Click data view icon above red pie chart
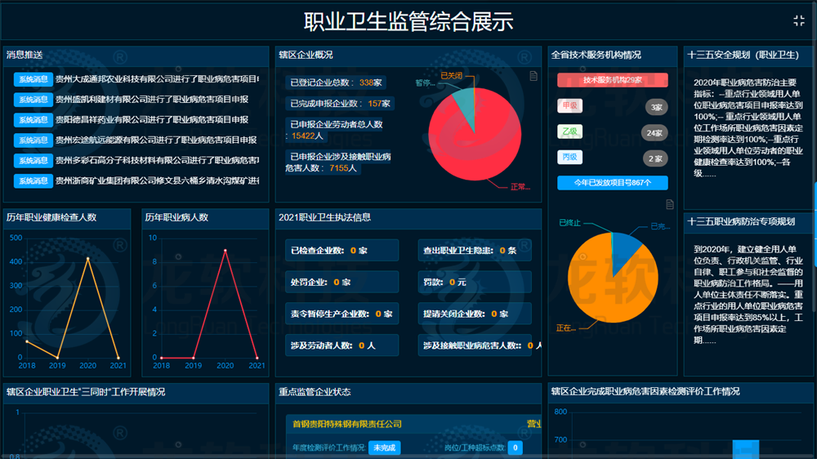The width and height of the screenshot is (817, 459). coord(534,76)
